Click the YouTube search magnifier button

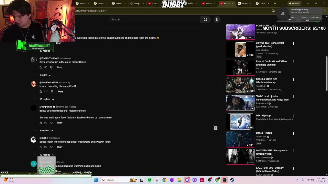[206, 19]
